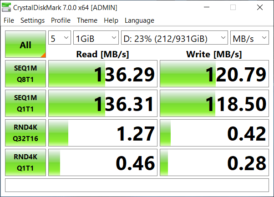The width and height of the screenshot is (274, 197).
Task: Open the Language menu
Action: pyautogui.click(x=139, y=20)
